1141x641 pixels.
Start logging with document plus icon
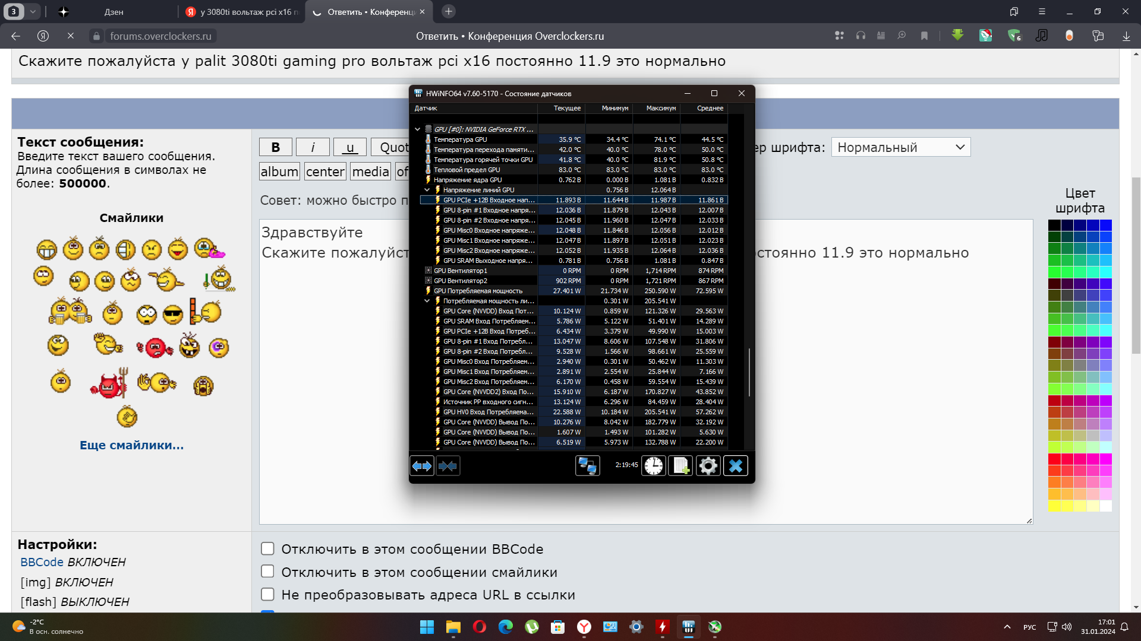pyautogui.click(x=680, y=466)
